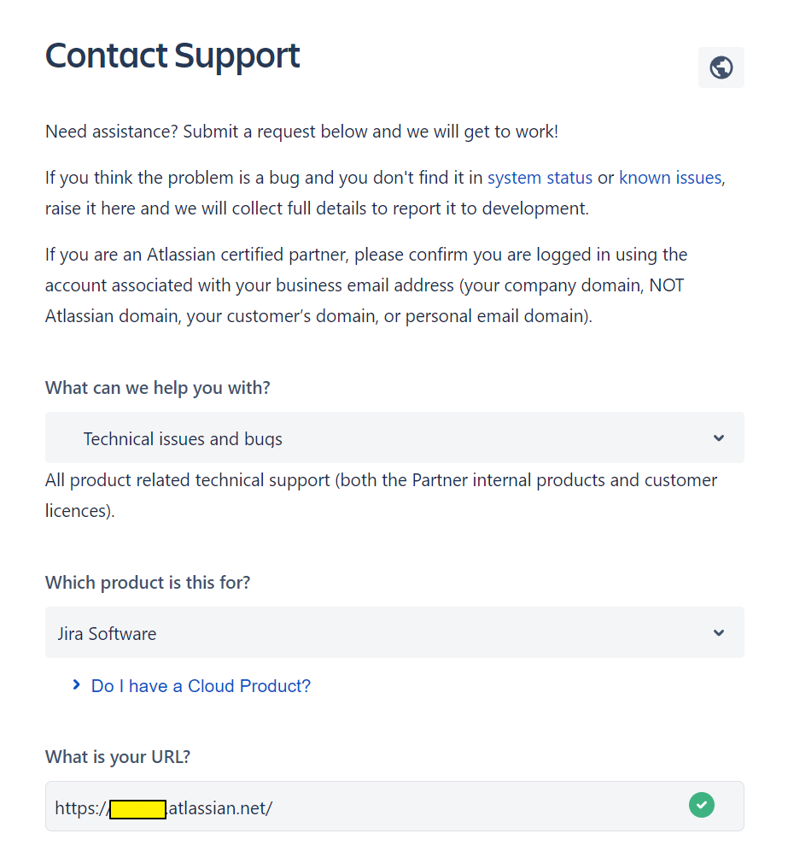Click down arrow on Technical issues dropdown
The image size is (788, 857).
point(718,438)
